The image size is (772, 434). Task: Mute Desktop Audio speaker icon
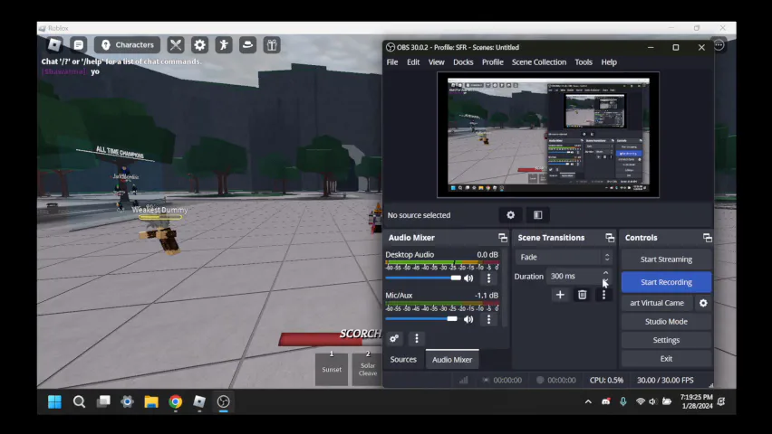point(468,278)
